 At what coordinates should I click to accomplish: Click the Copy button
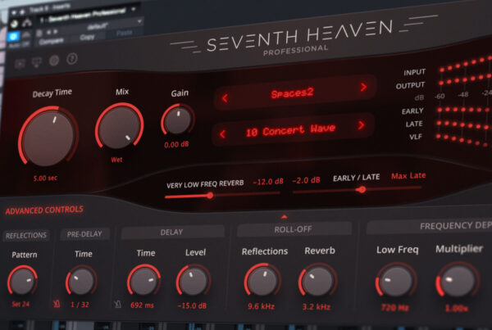click(x=87, y=37)
